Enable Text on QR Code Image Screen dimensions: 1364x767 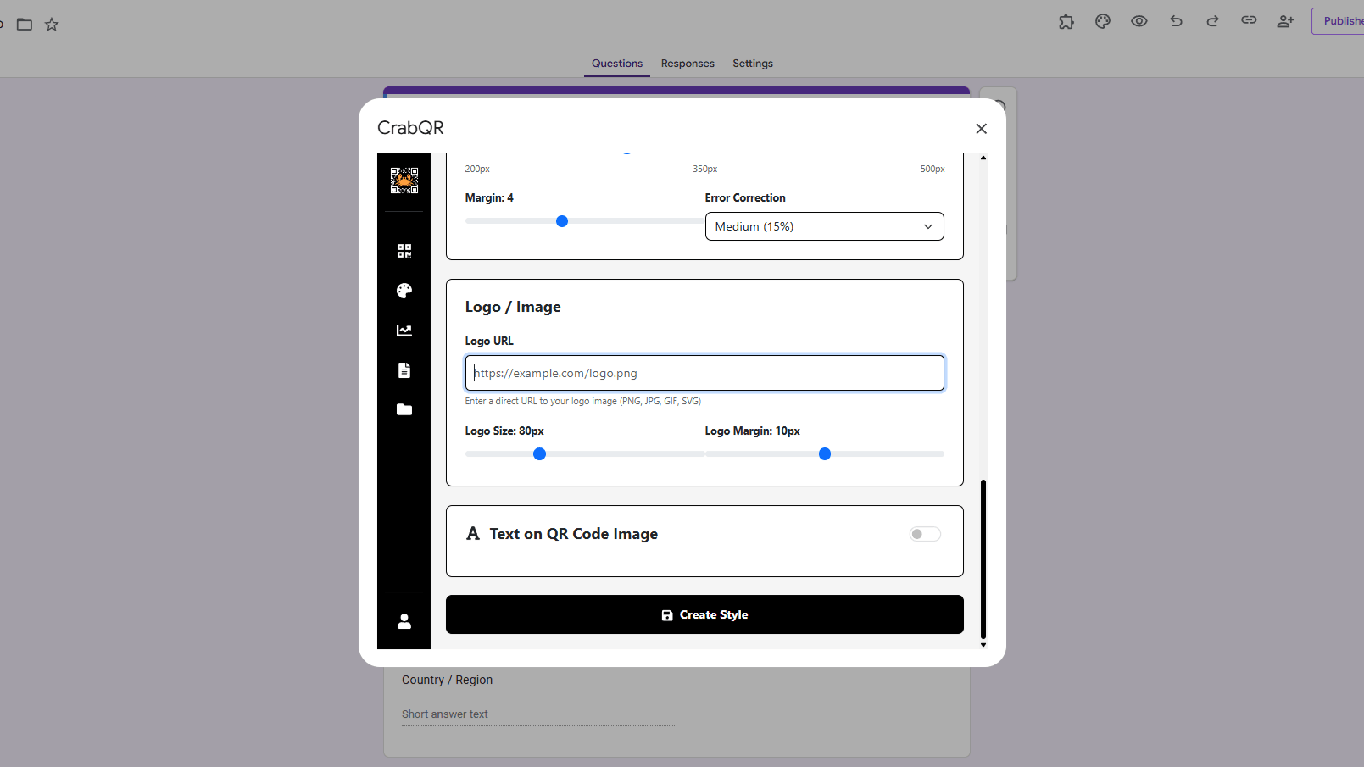tap(924, 533)
